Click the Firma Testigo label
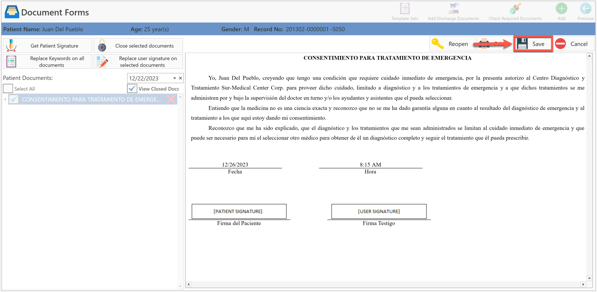The image size is (597, 292). click(x=379, y=223)
